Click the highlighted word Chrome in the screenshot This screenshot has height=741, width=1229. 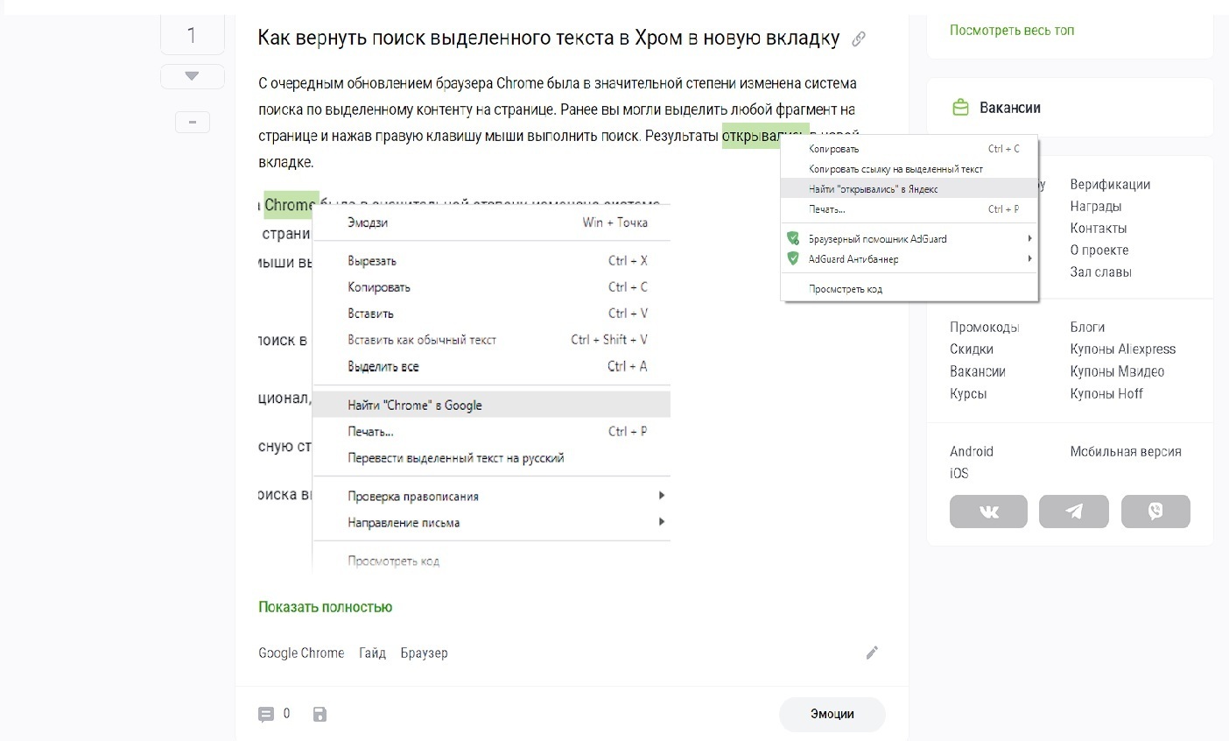pos(290,205)
